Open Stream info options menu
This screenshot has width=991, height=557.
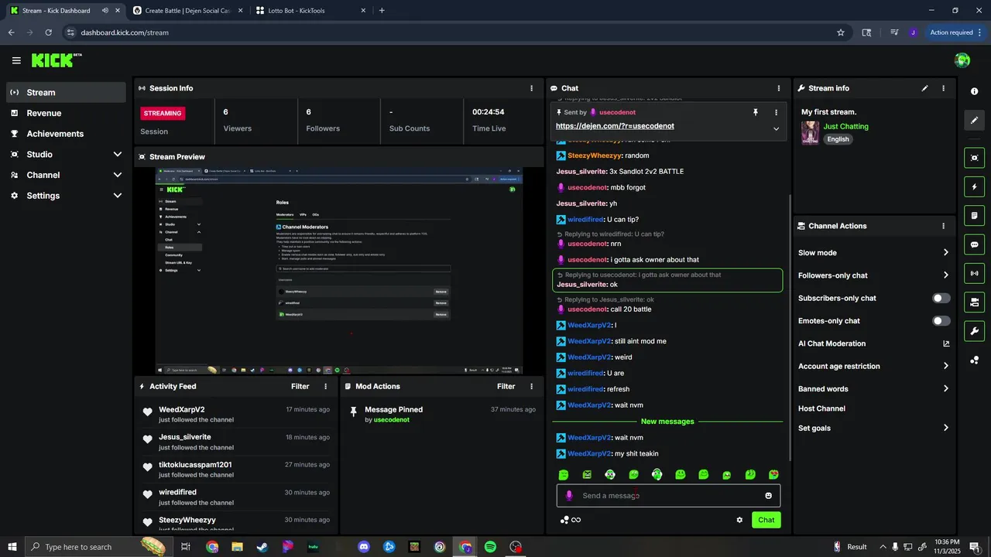tap(943, 88)
